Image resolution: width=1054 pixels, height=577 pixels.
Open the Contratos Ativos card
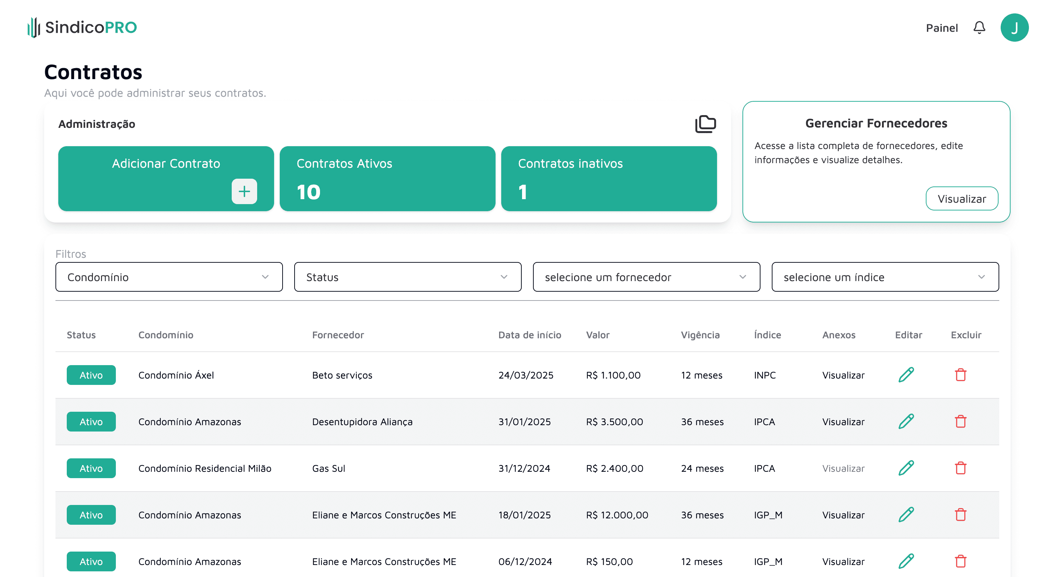(x=387, y=179)
